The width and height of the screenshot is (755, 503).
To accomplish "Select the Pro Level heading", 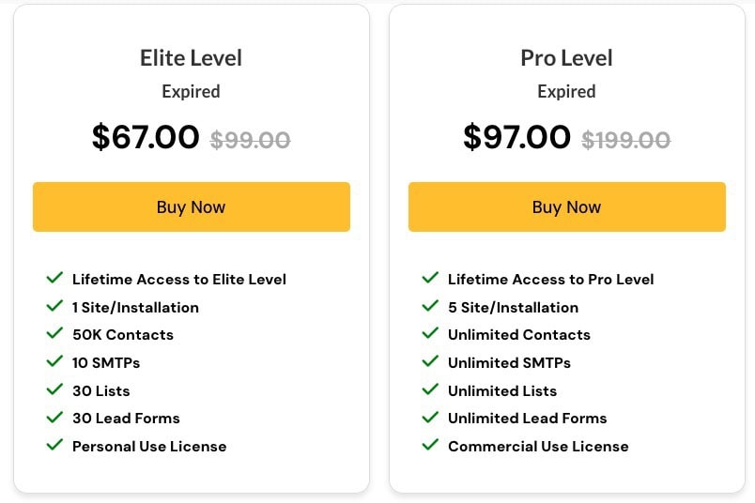I will (x=567, y=58).
